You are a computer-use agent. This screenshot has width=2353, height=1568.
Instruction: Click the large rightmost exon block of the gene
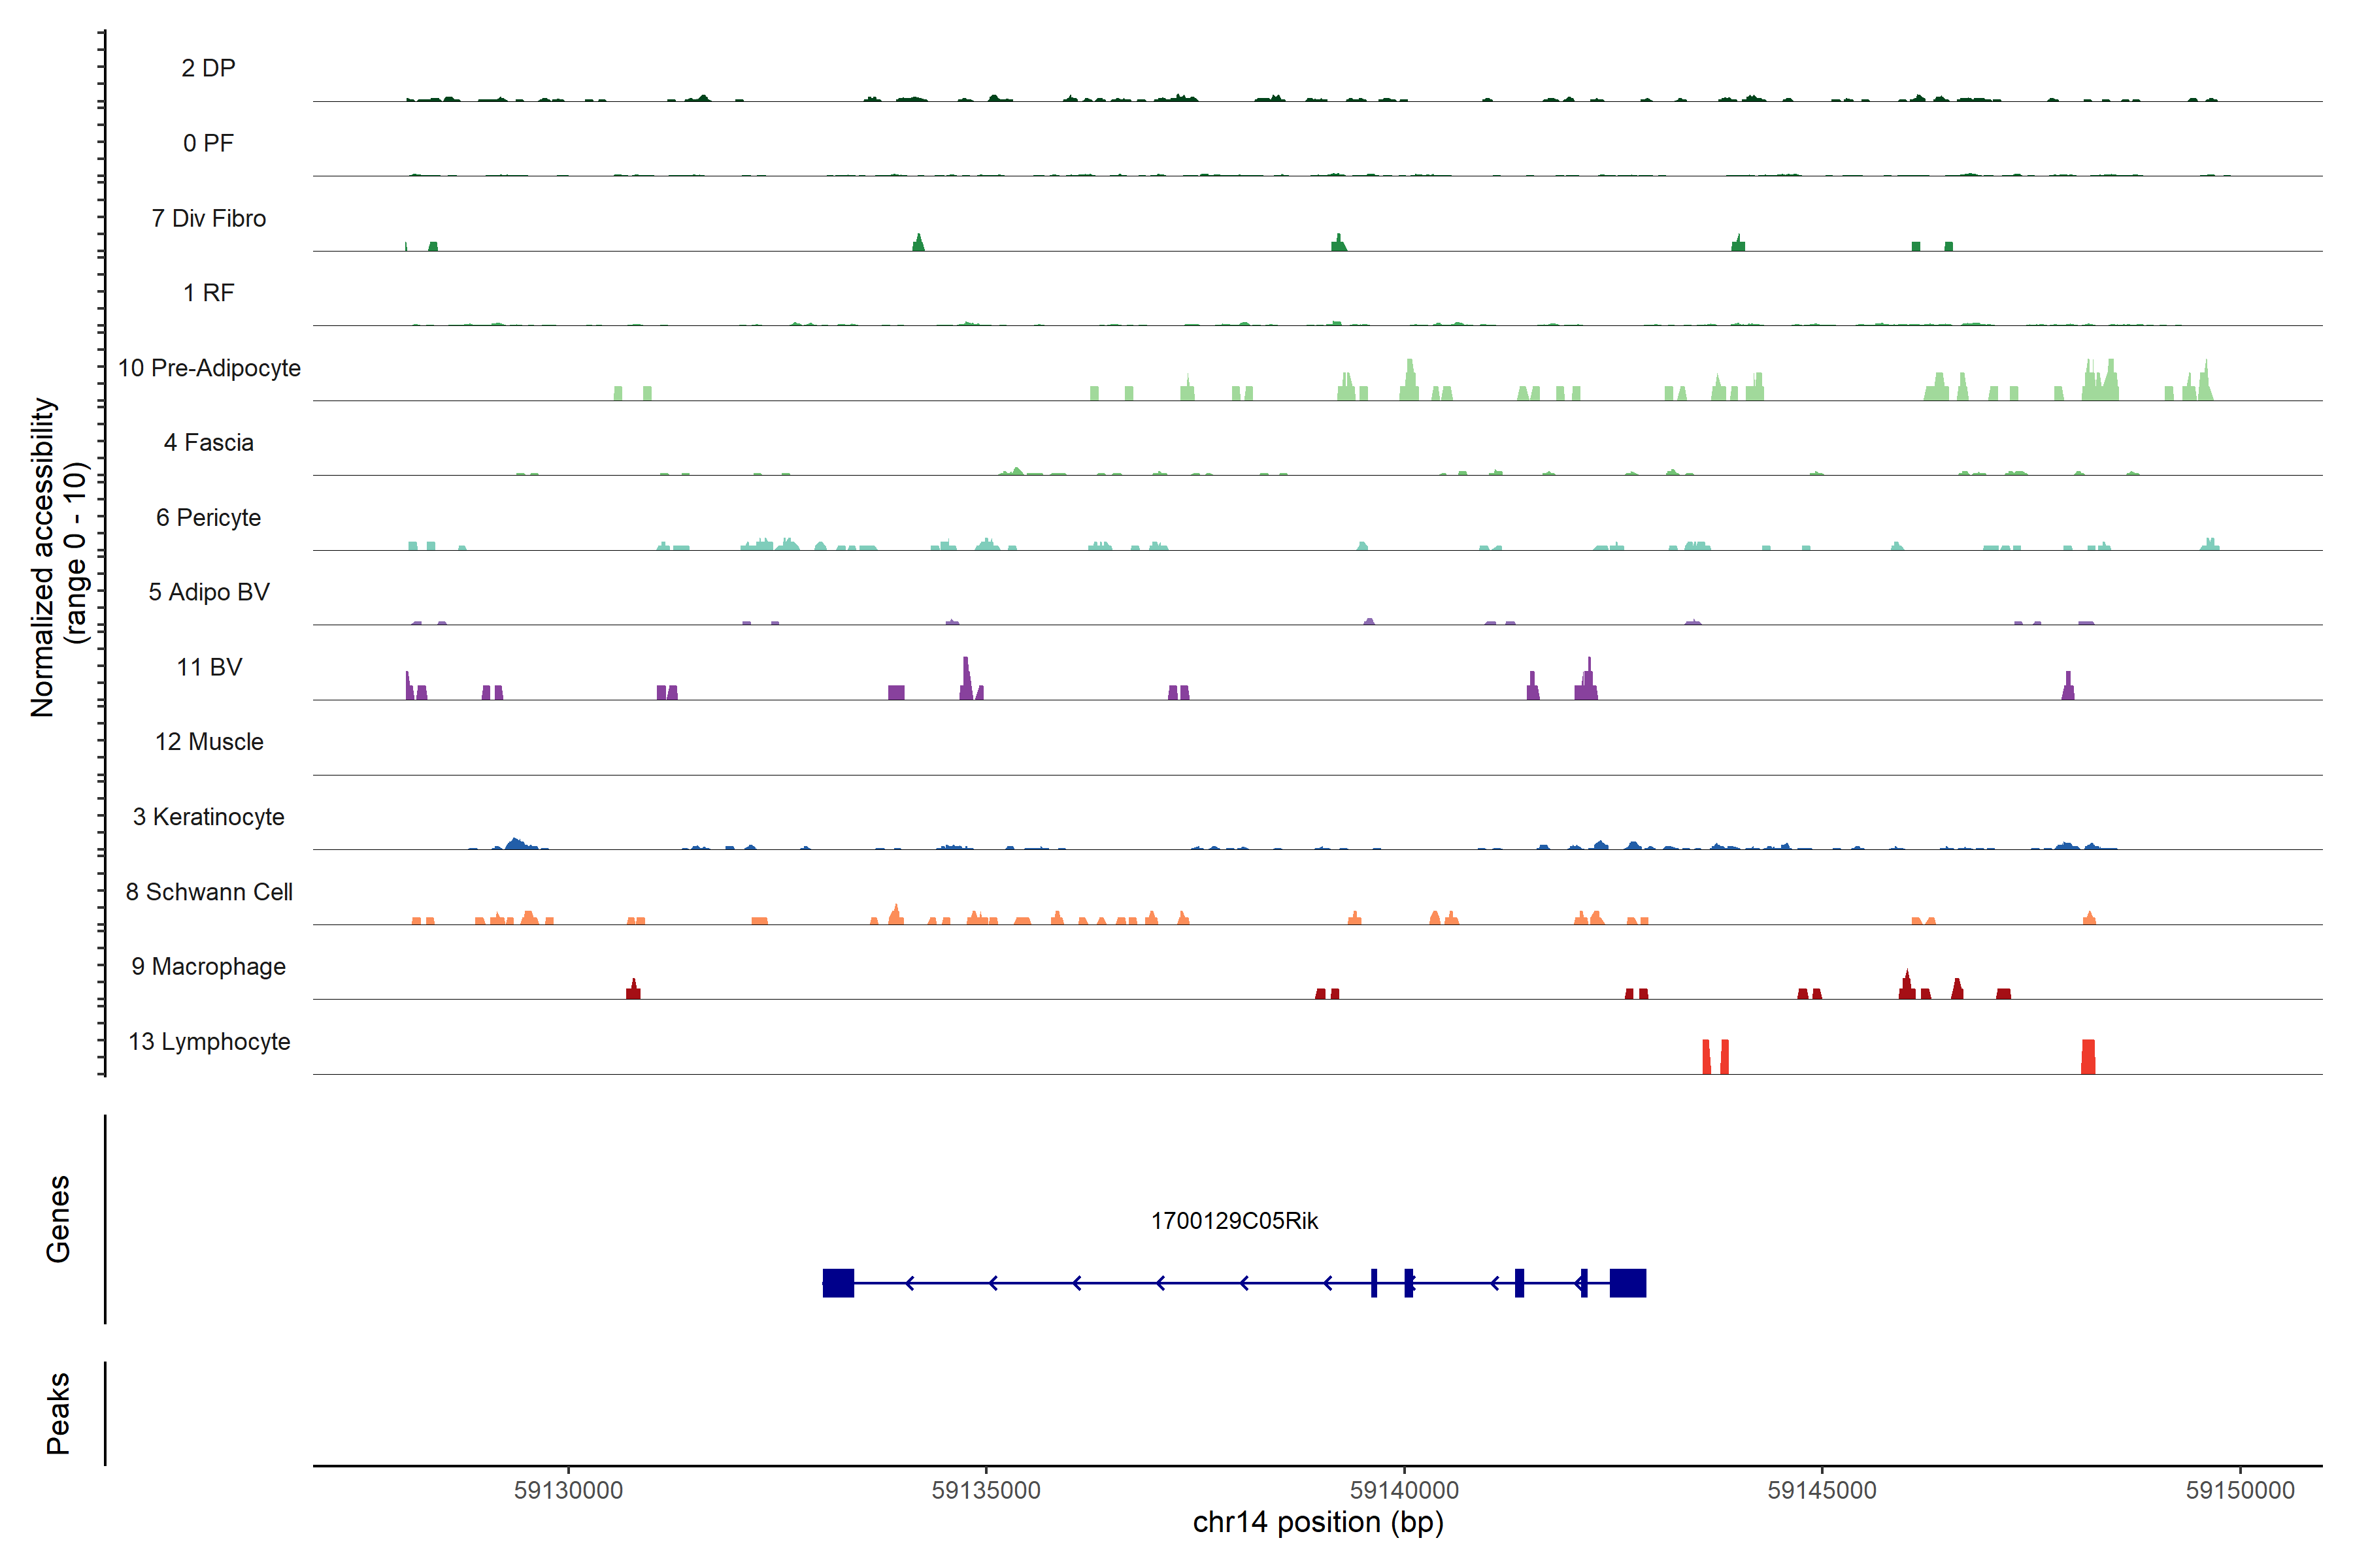(x=1627, y=1283)
